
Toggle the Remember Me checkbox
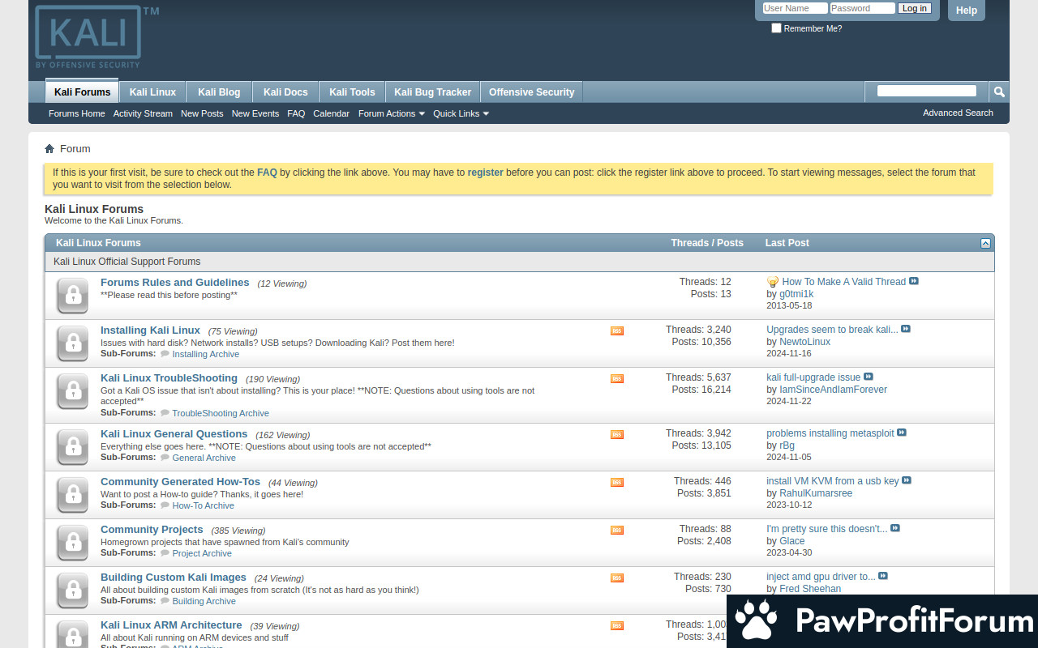click(x=776, y=28)
